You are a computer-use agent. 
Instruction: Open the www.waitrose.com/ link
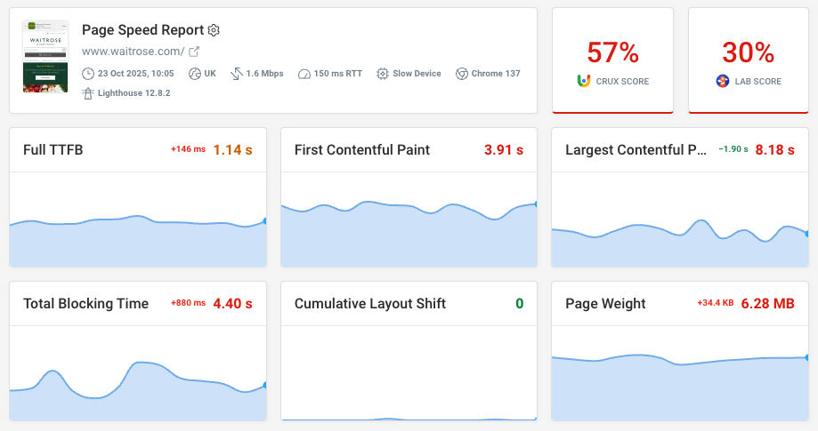pos(133,52)
